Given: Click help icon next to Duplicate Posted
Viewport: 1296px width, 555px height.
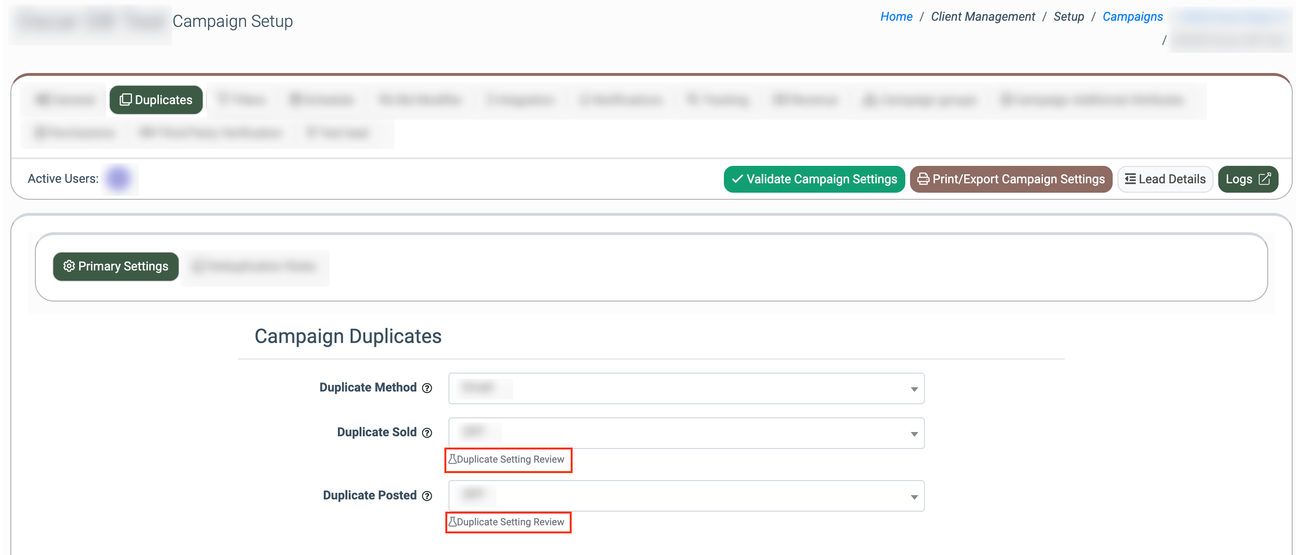Looking at the screenshot, I should [427, 496].
